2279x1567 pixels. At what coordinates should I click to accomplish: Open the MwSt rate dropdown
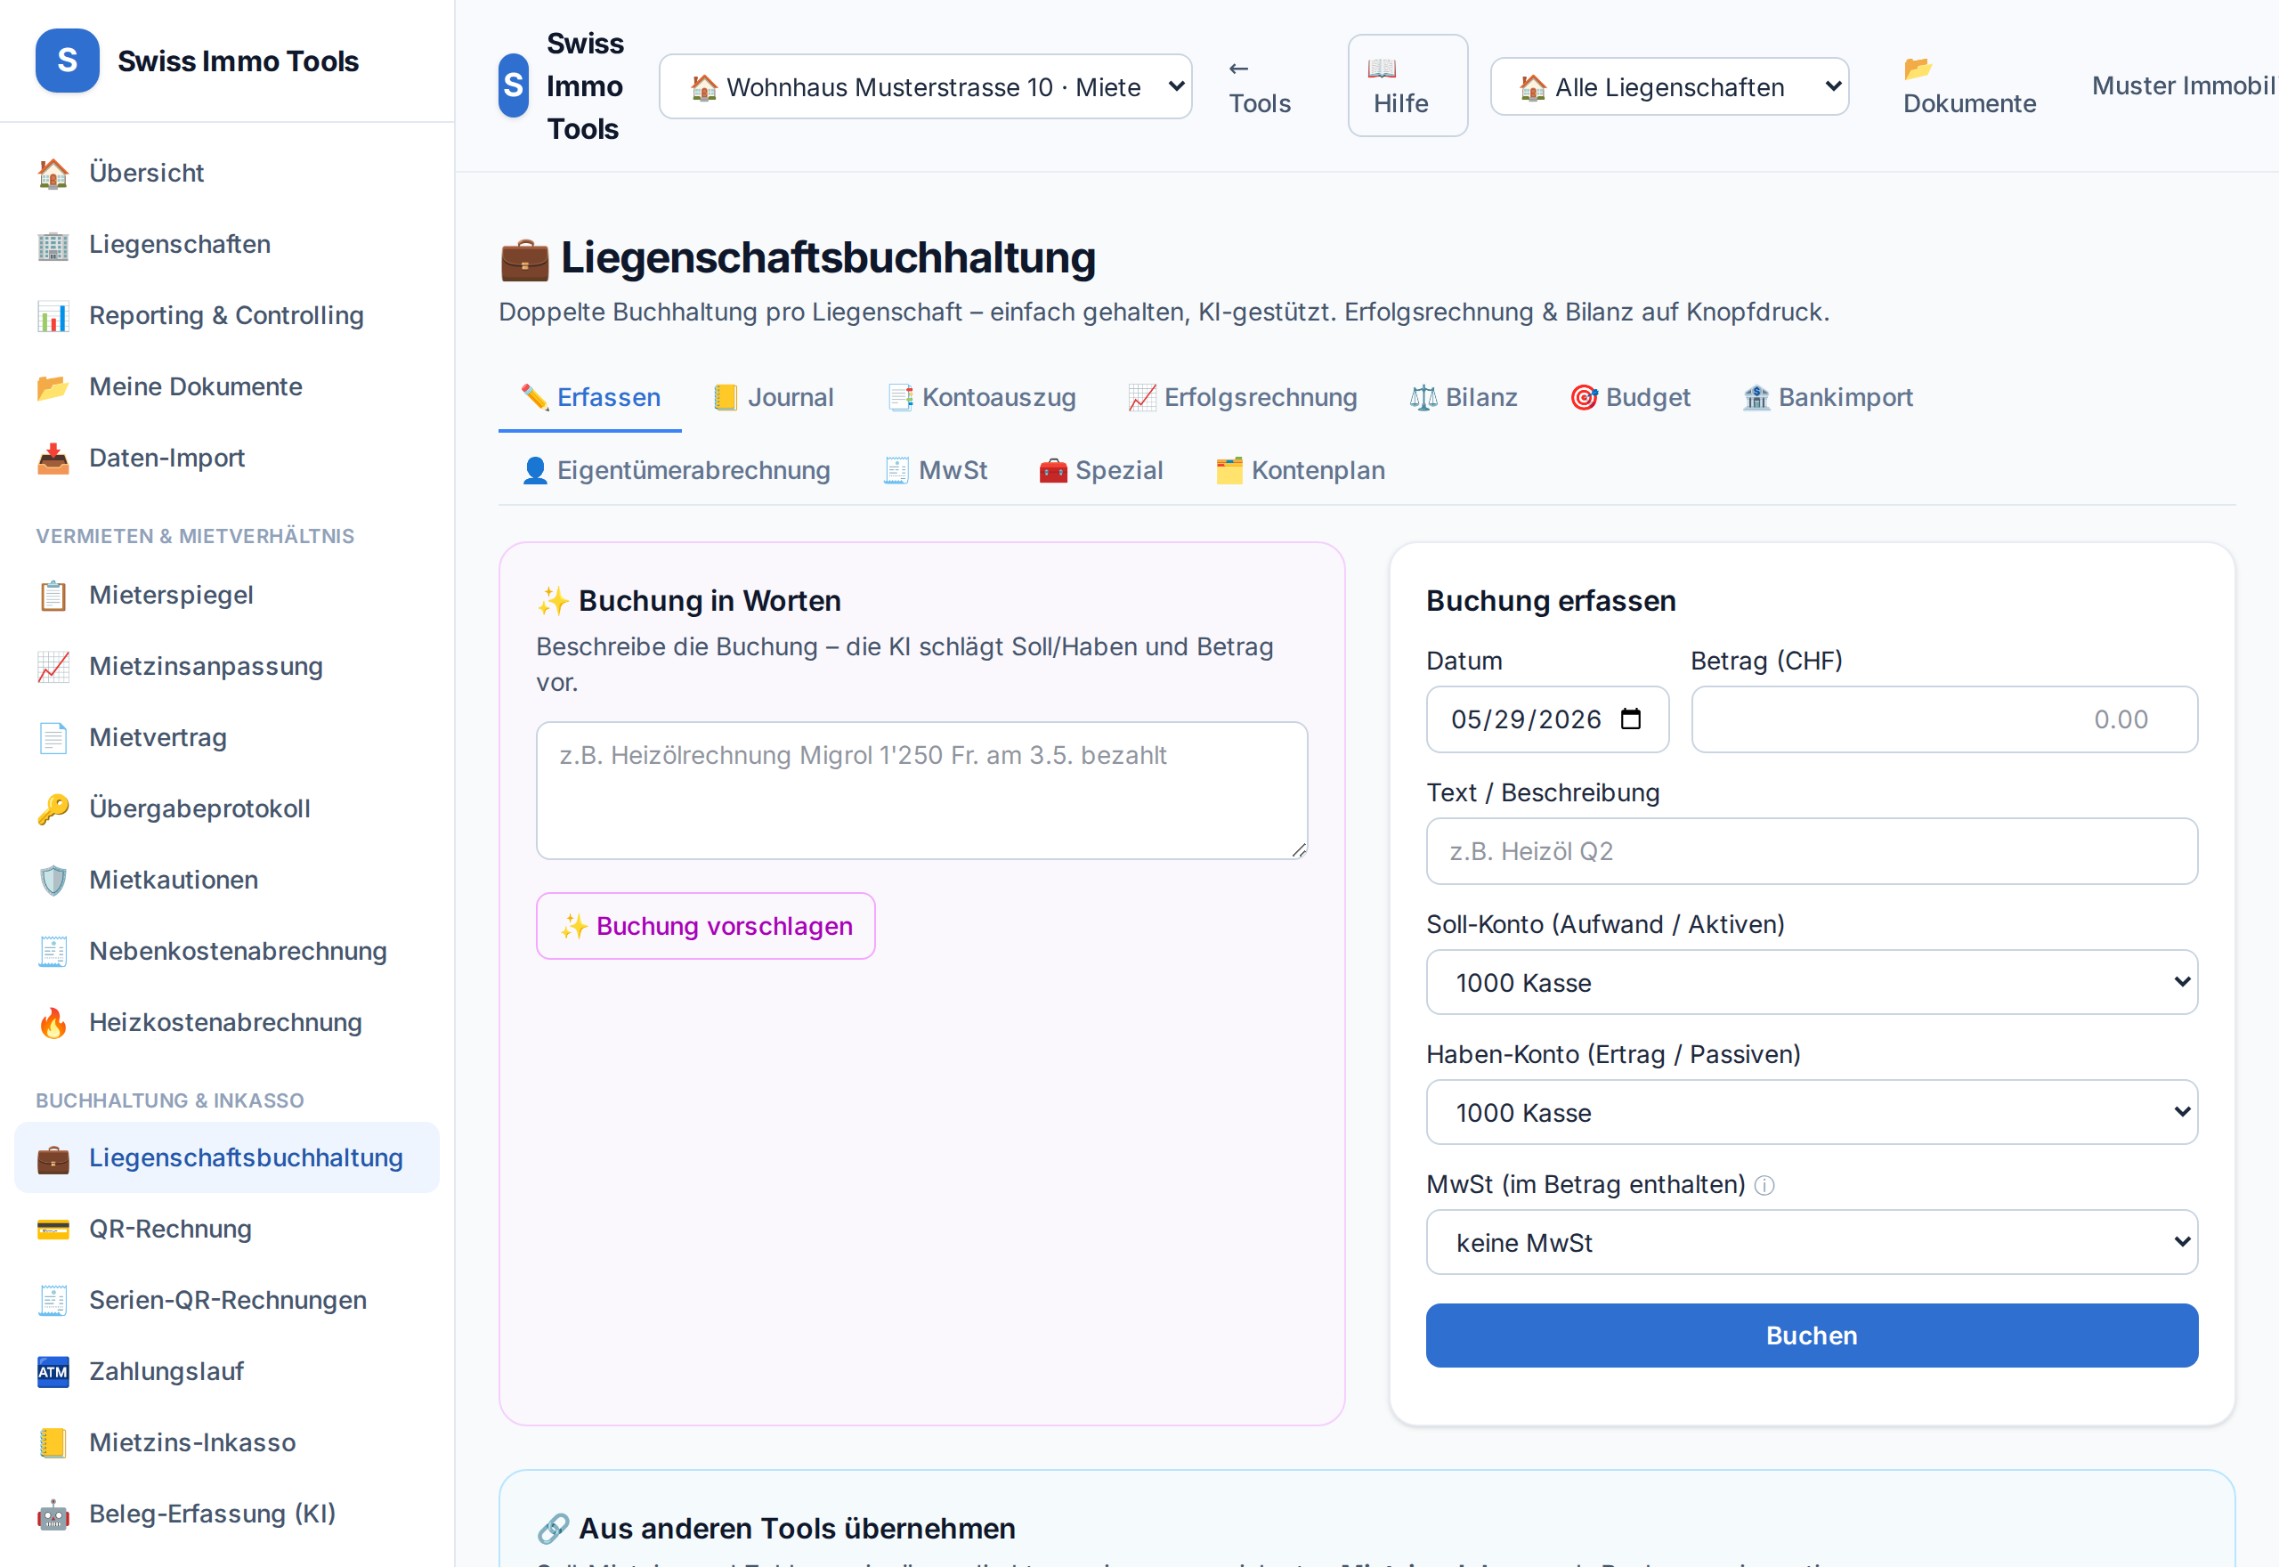pos(1812,1242)
